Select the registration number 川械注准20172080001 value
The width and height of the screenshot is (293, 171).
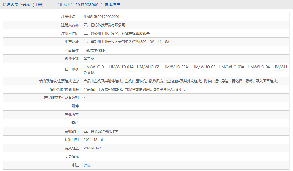click(x=102, y=17)
